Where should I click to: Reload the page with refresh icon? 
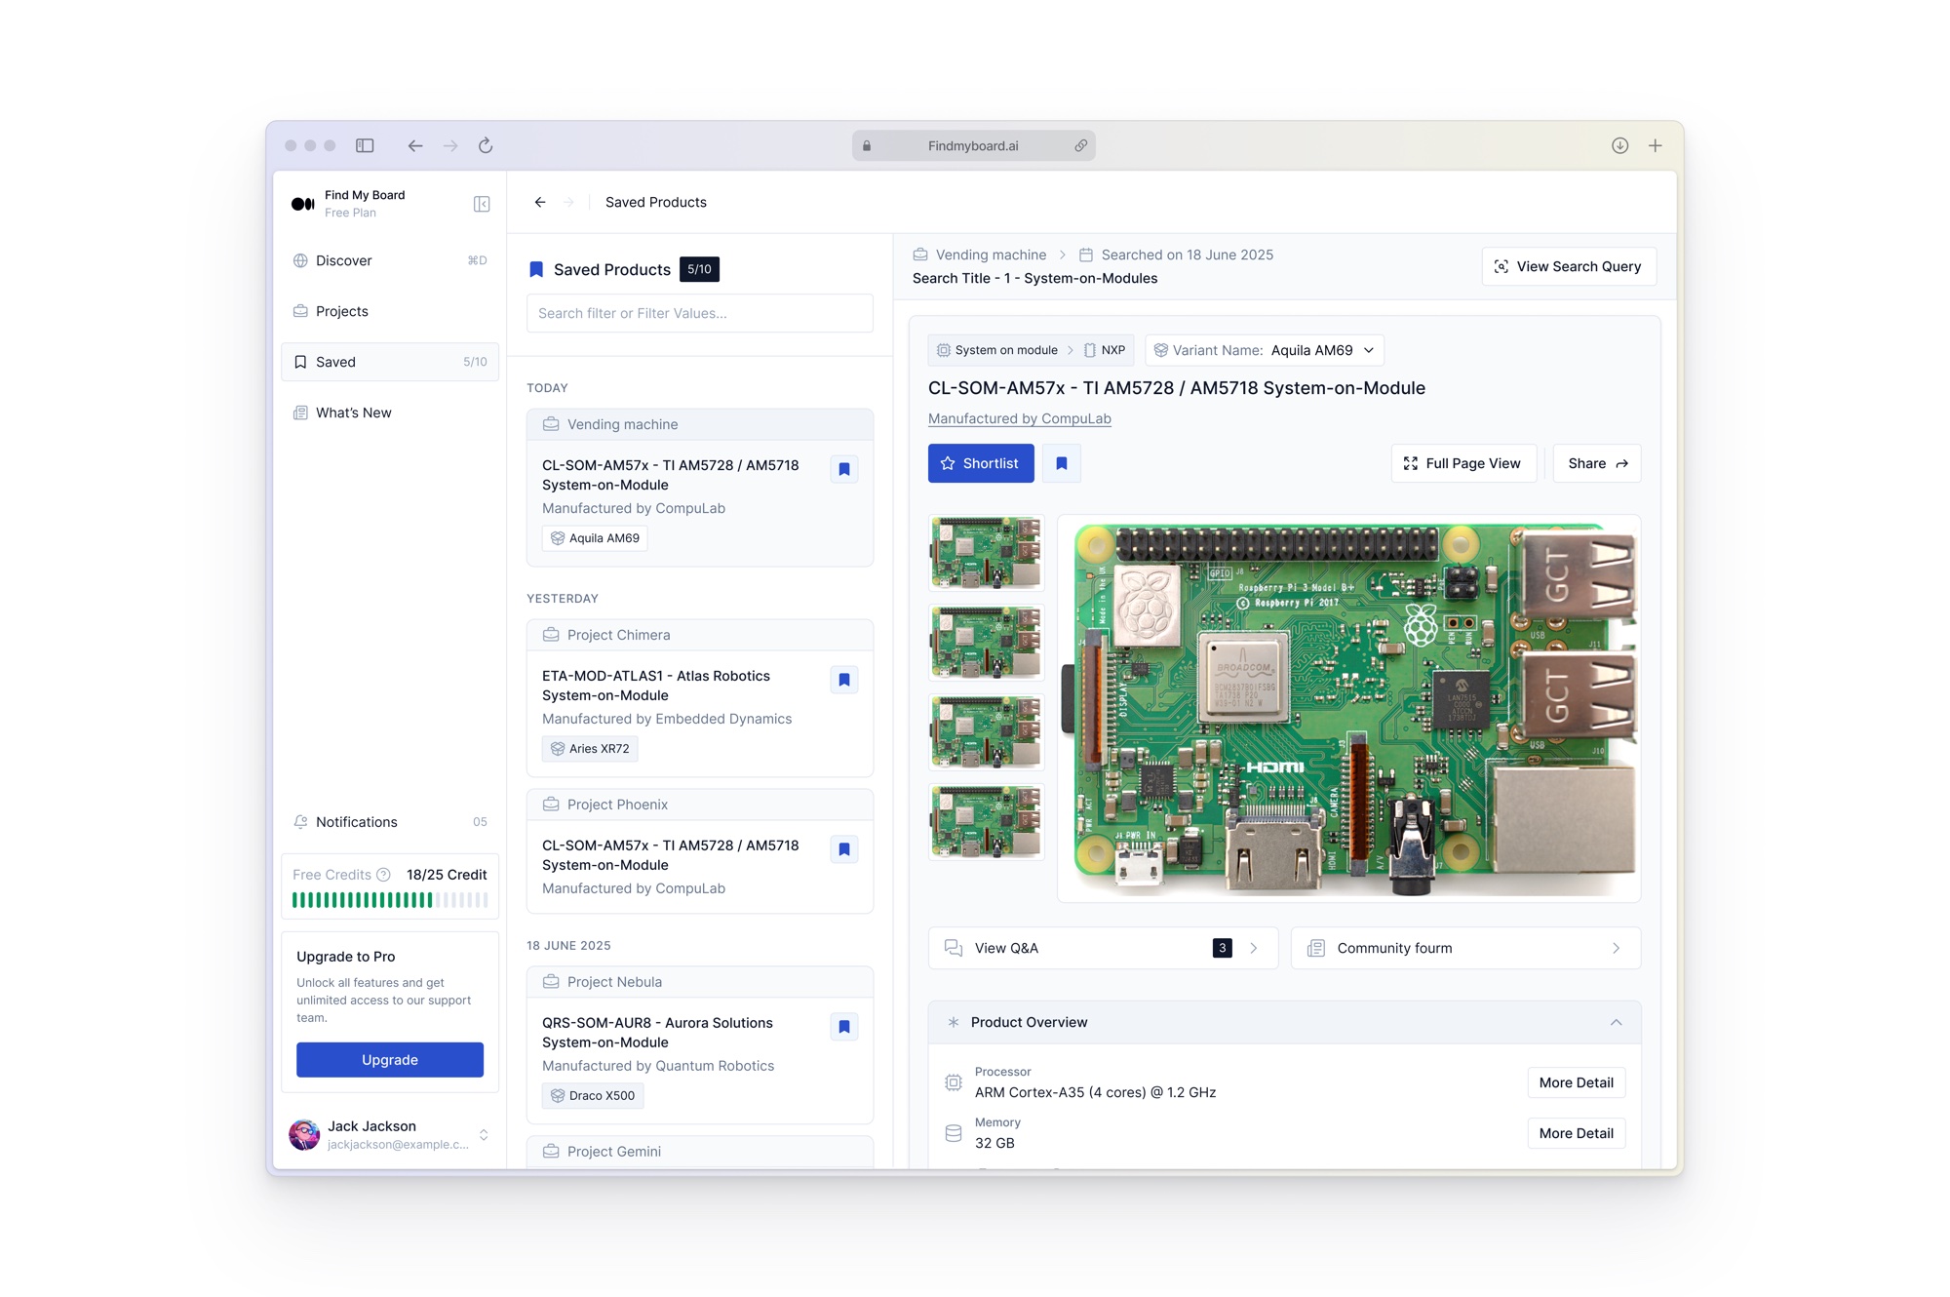tap(486, 145)
